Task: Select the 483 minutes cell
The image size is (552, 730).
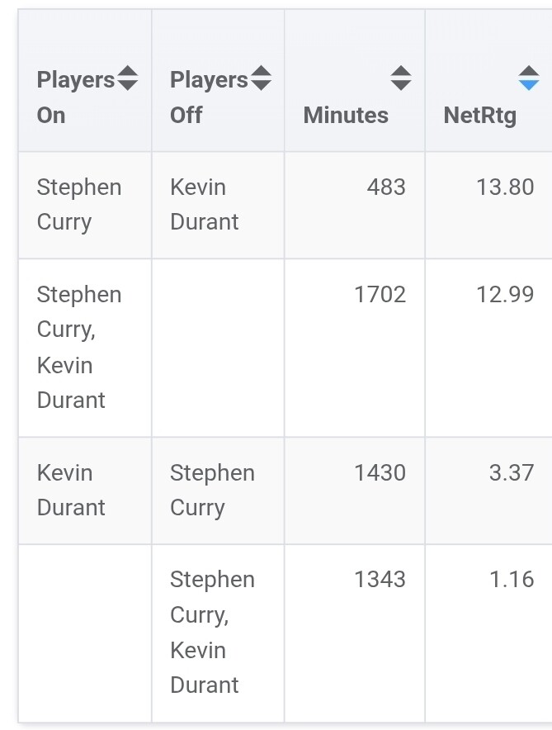Action: click(386, 187)
